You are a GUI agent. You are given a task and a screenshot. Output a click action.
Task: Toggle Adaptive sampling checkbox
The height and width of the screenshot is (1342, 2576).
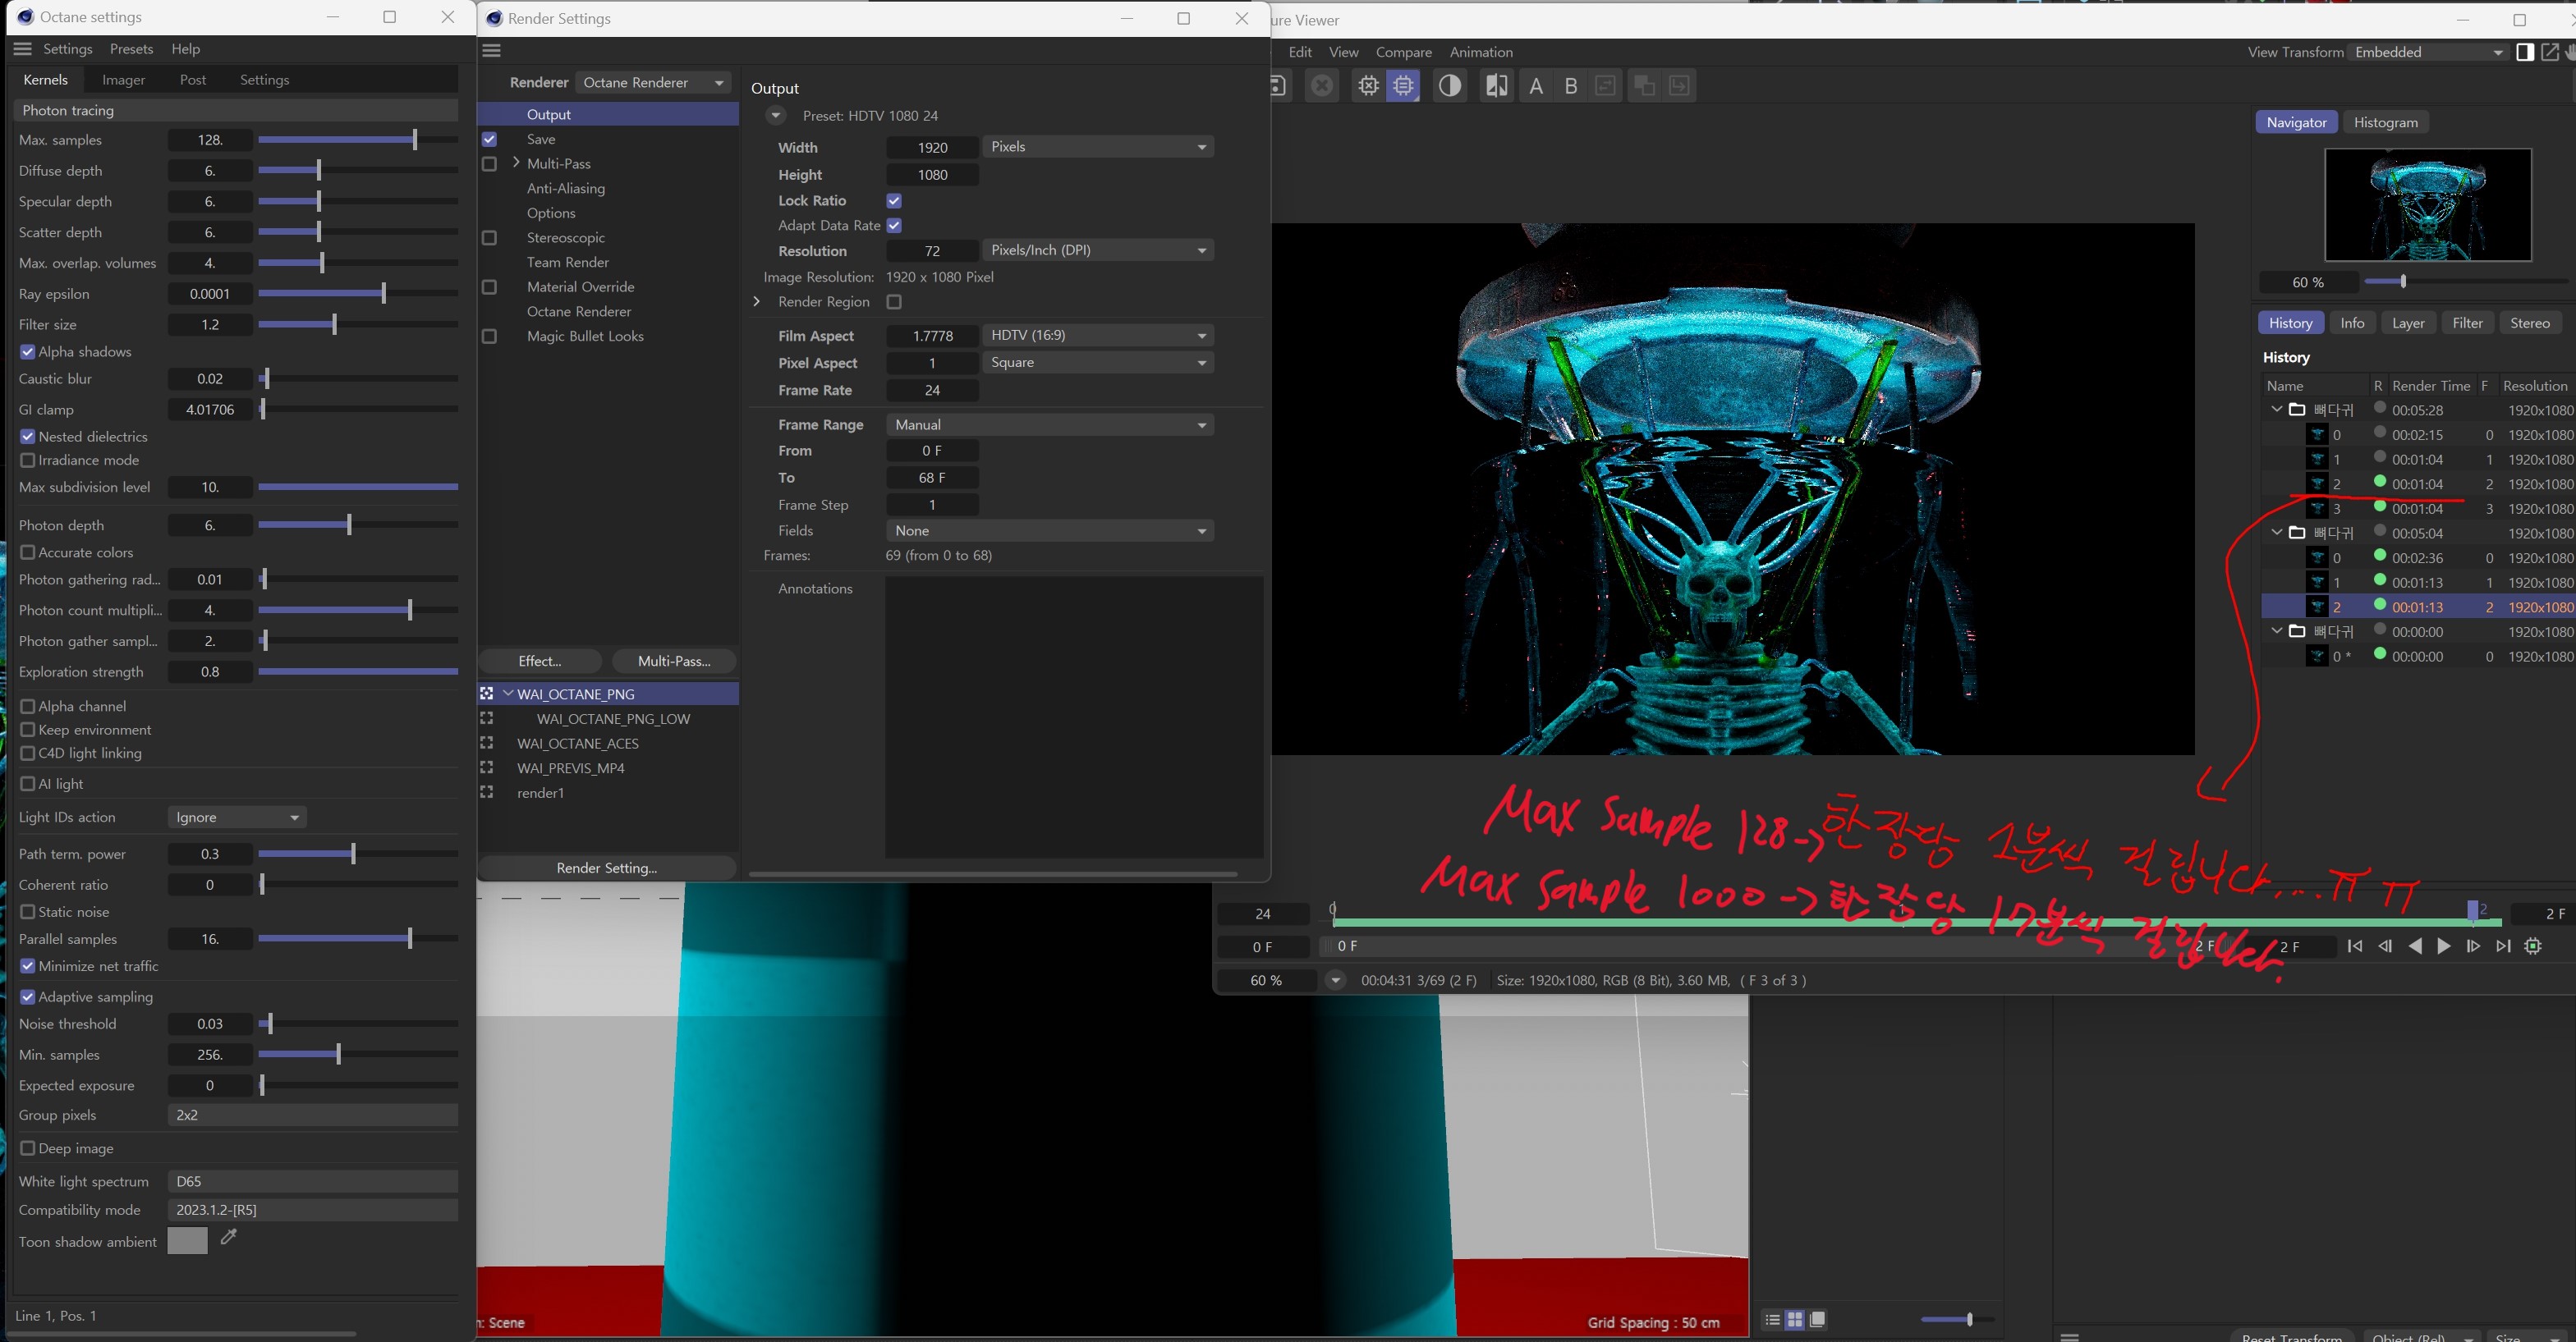click(28, 997)
